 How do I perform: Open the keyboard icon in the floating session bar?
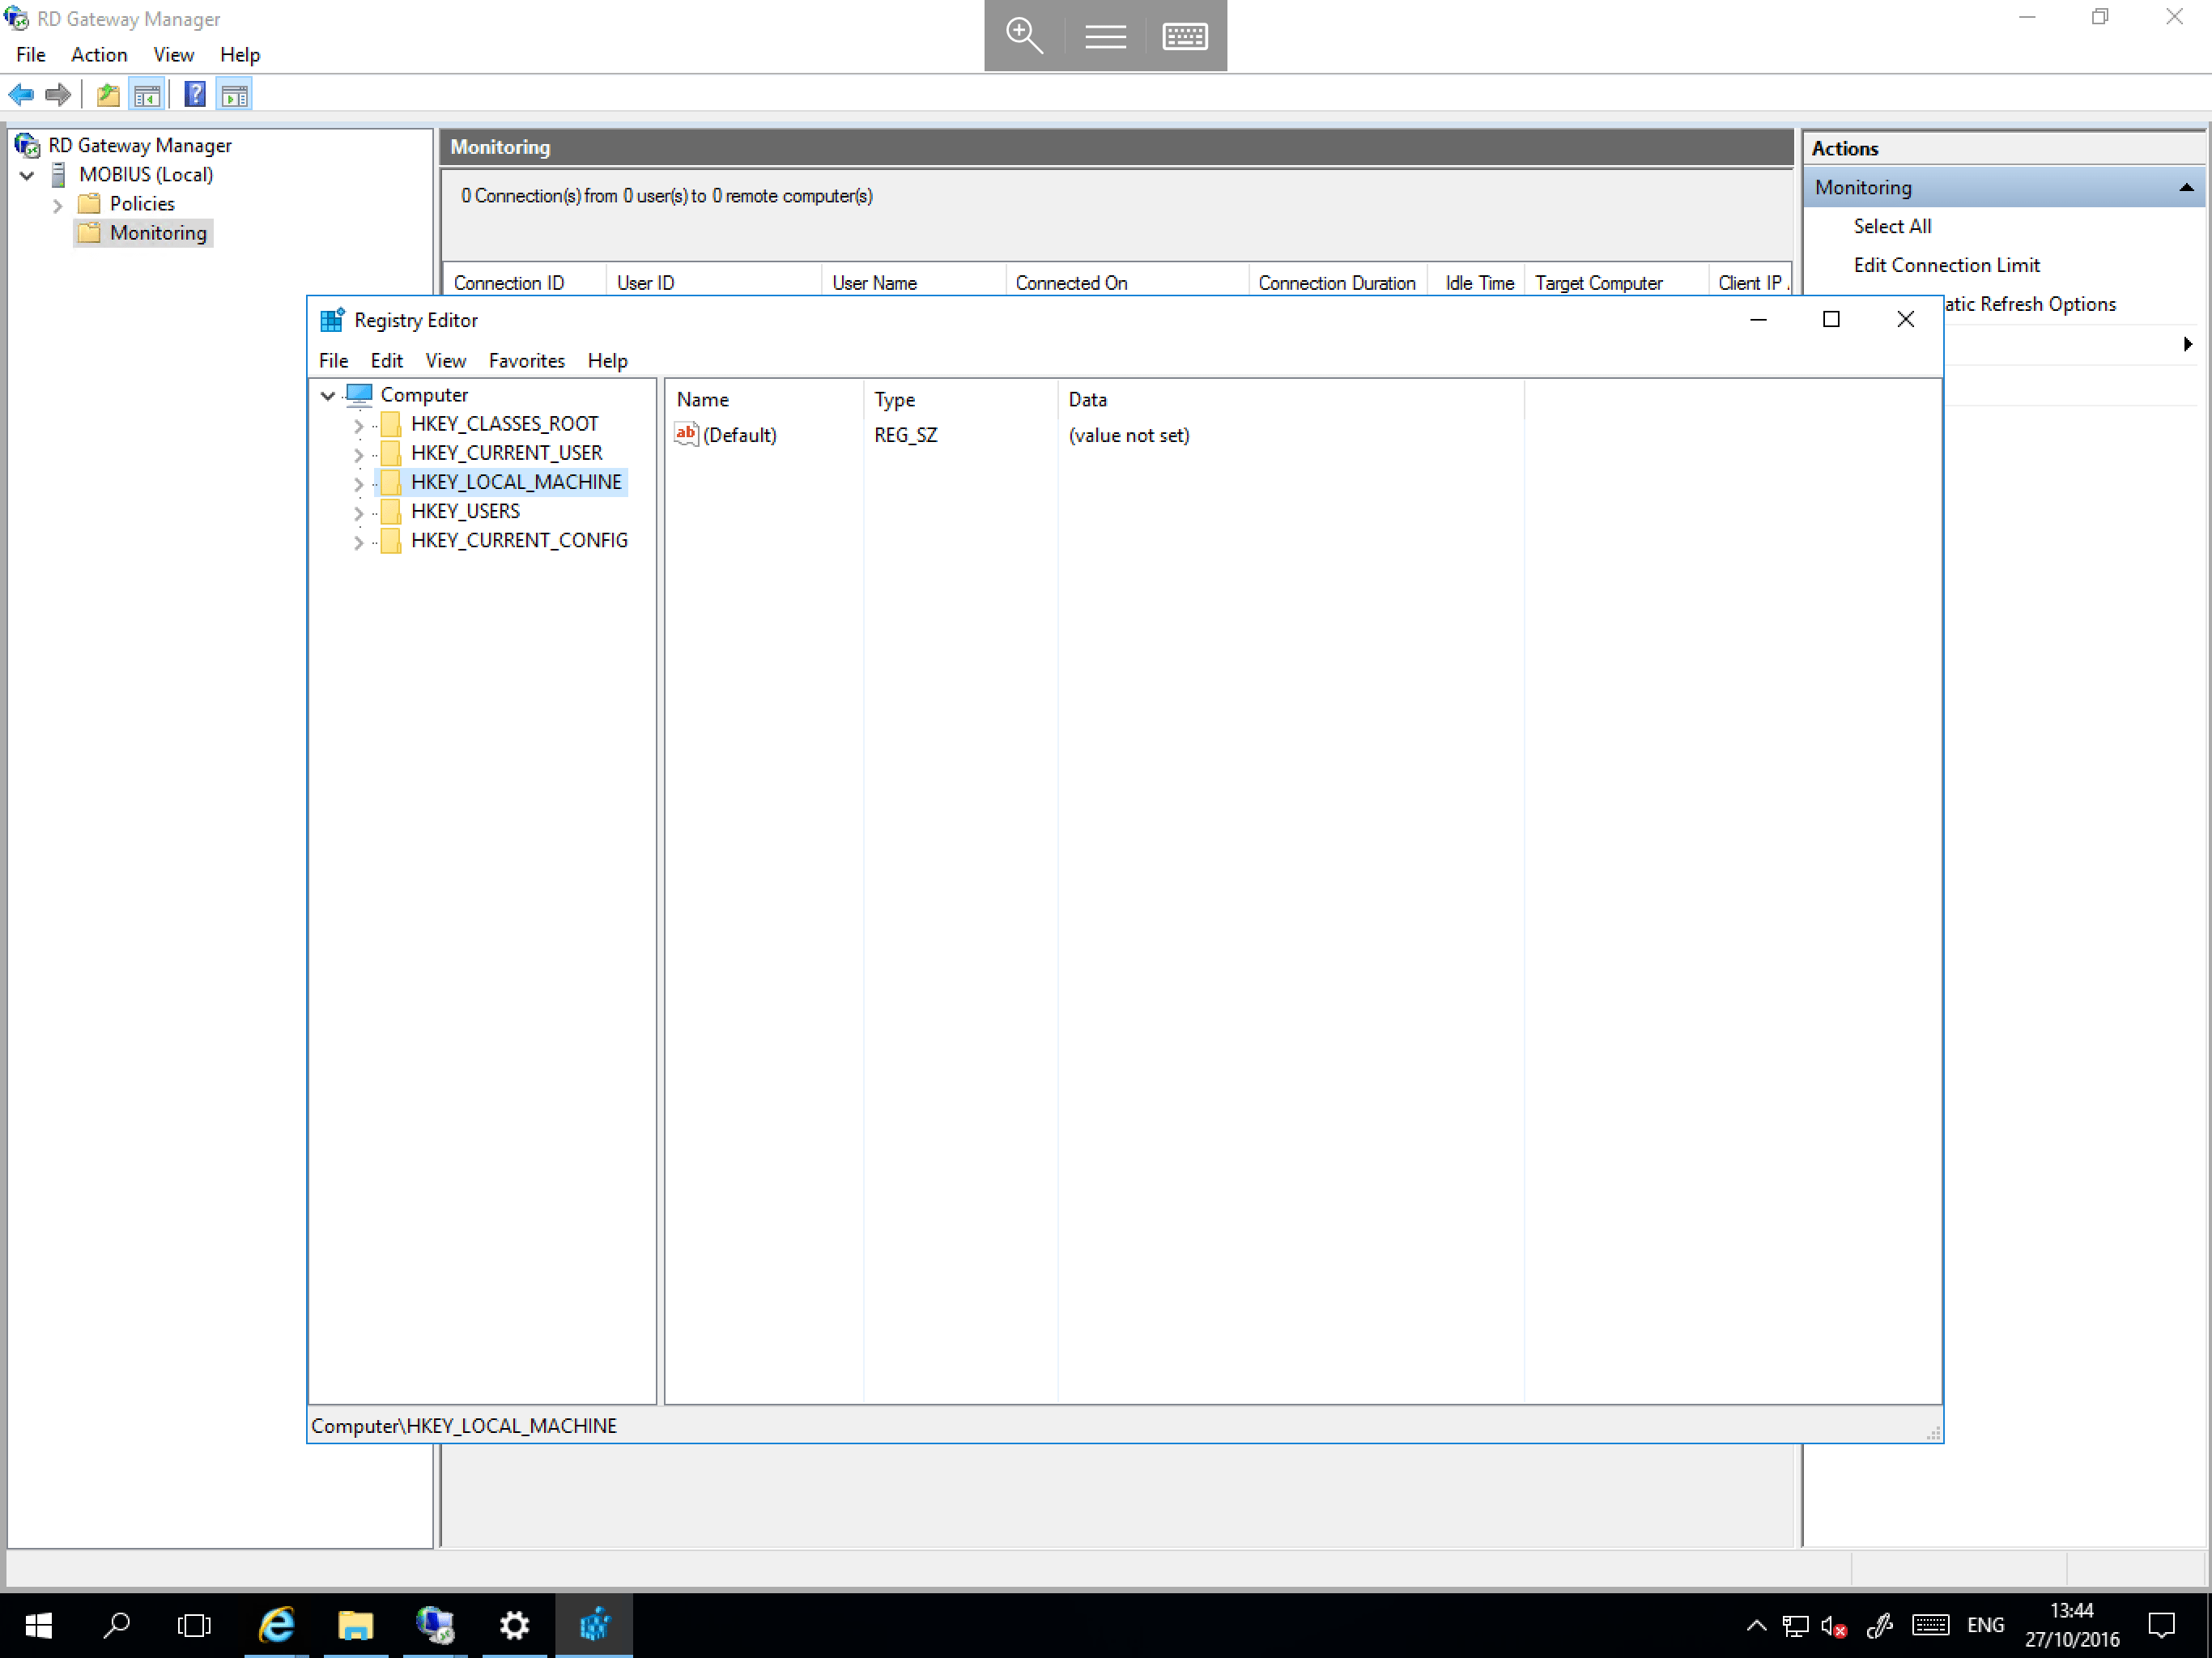(x=1185, y=35)
